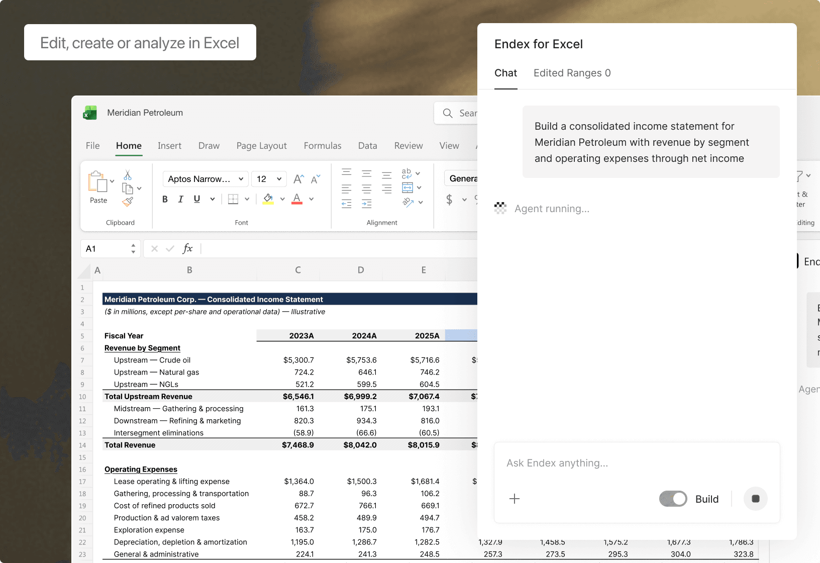This screenshot has height=563, width=820.
Task: Click the text Orientation icon
Action: (408, 202)
